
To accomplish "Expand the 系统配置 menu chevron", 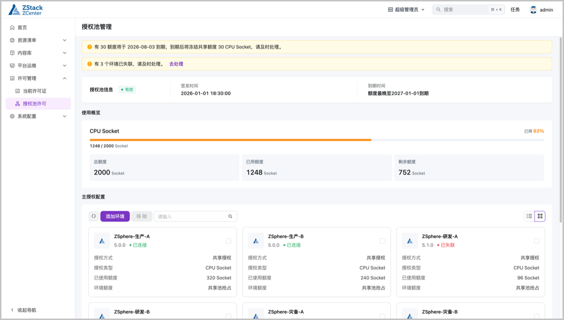I will point(65,117).
